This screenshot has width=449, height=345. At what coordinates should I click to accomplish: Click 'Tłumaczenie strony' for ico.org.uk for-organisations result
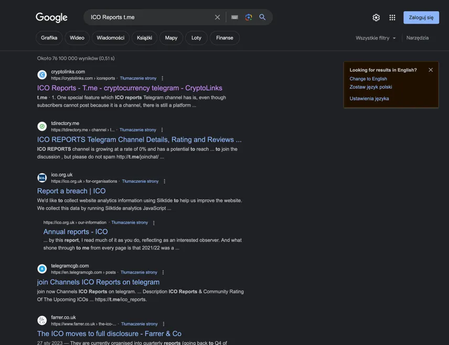click(141, 181)
